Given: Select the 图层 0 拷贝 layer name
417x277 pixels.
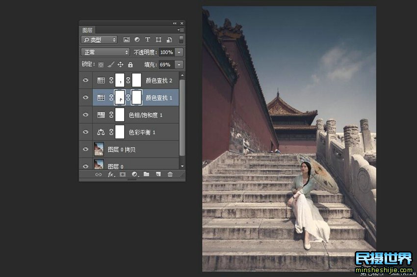Looking at the screenshot, I should click(x=122, y=149).
